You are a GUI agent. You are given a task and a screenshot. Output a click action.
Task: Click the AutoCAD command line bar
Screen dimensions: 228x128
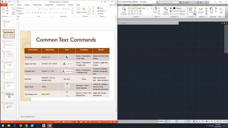click(x=148, y=23)
